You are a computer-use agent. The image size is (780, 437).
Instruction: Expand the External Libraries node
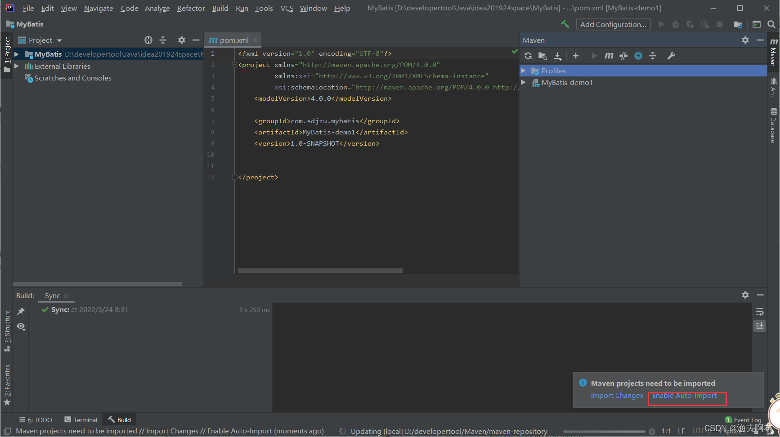17,66
